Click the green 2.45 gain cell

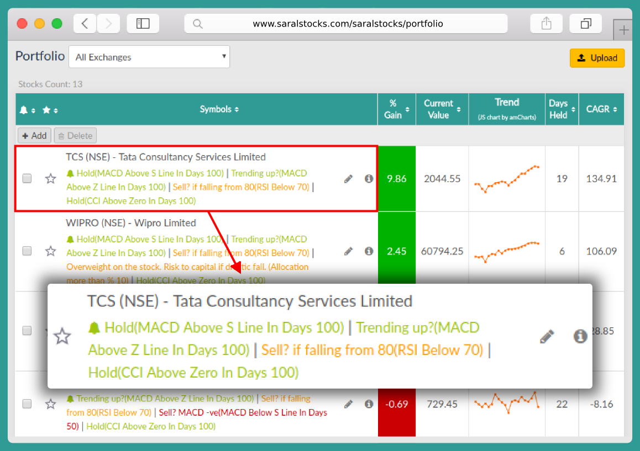(x=396, y=251)
